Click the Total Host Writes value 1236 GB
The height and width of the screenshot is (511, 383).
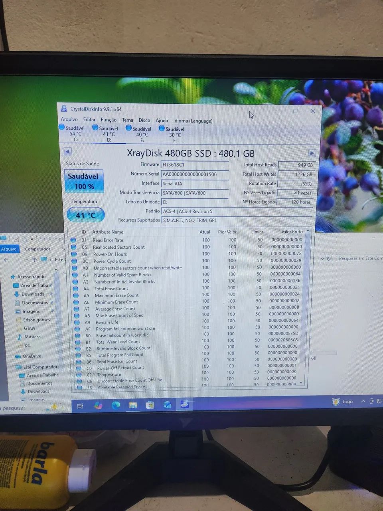pyautogui.click(x=296, y=174)
